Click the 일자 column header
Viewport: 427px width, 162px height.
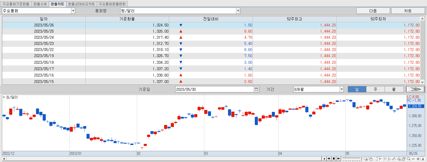pos(44,19)
